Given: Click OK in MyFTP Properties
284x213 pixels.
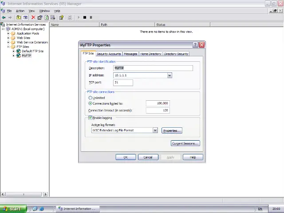Looking at the screenshot, I should [126, 157].
